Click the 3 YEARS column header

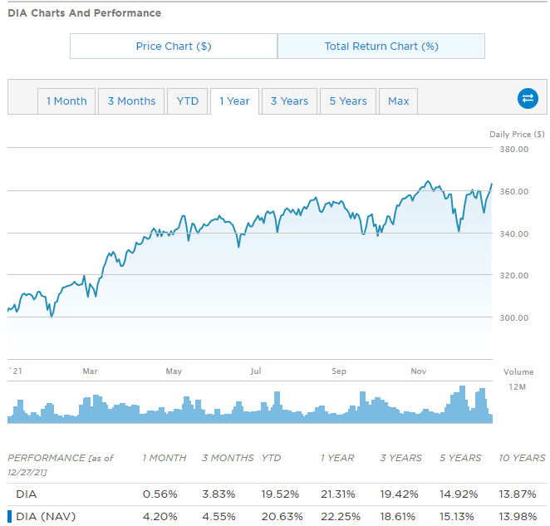401,458
